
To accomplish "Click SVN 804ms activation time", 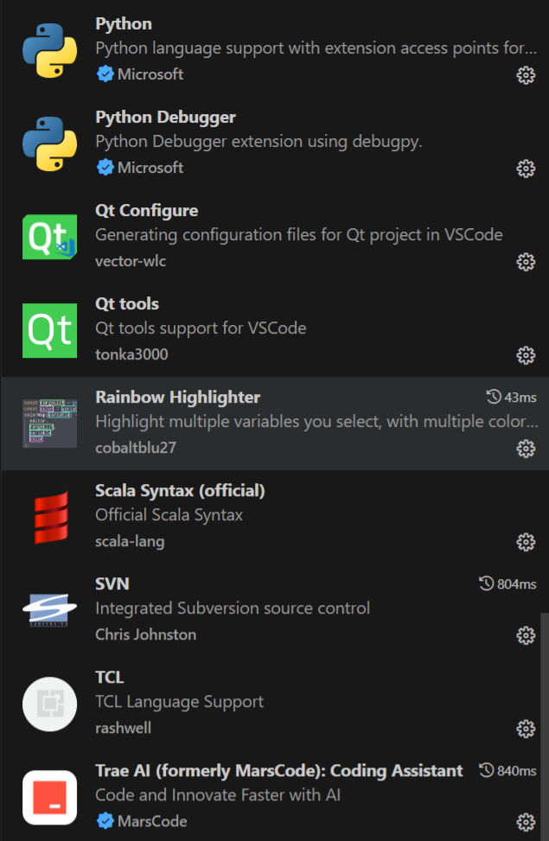I will pos(508,583).
